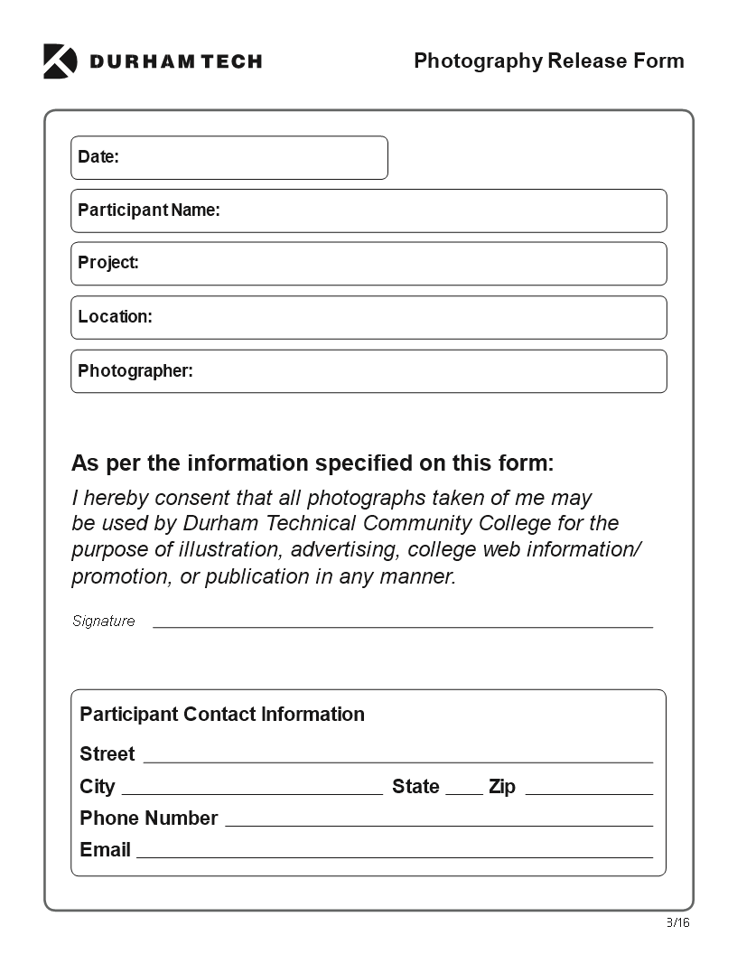Click the Signature label text

pyautogui.click(x=103, y=622)
